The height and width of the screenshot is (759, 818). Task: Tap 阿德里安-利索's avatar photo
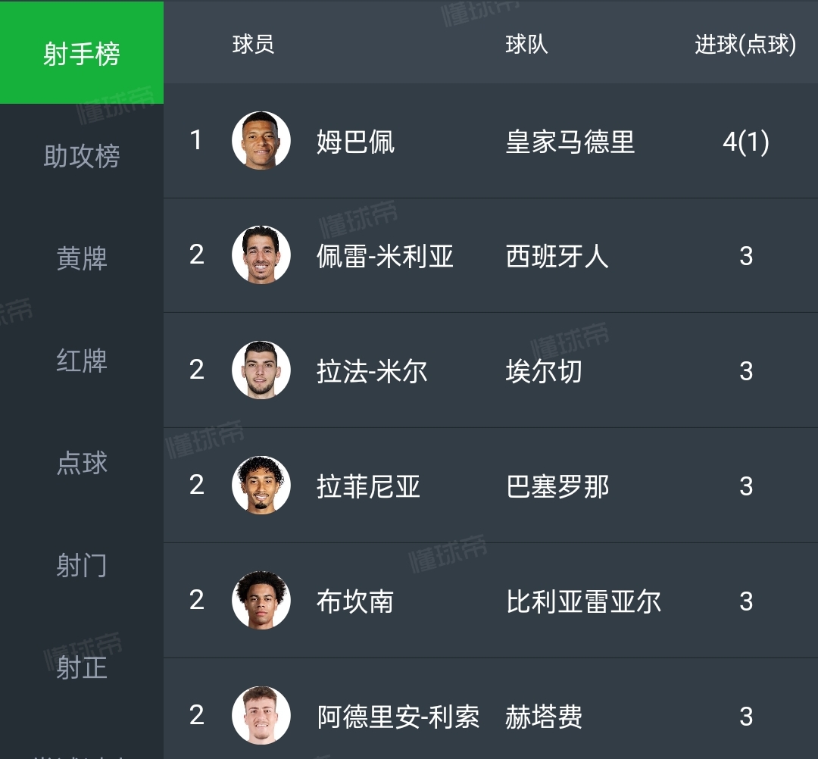click(x=261, y=716)
